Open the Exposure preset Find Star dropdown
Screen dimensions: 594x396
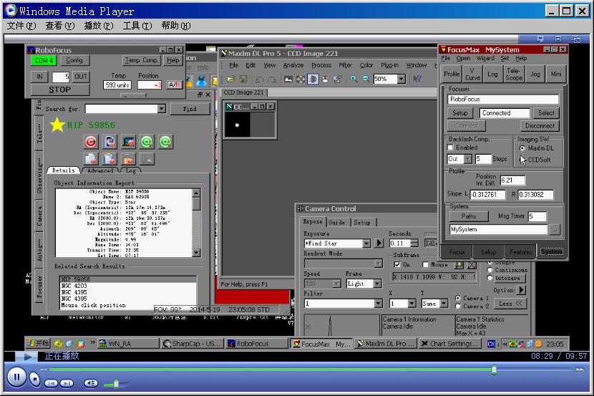pyautogui.click(x=366, y=243)
